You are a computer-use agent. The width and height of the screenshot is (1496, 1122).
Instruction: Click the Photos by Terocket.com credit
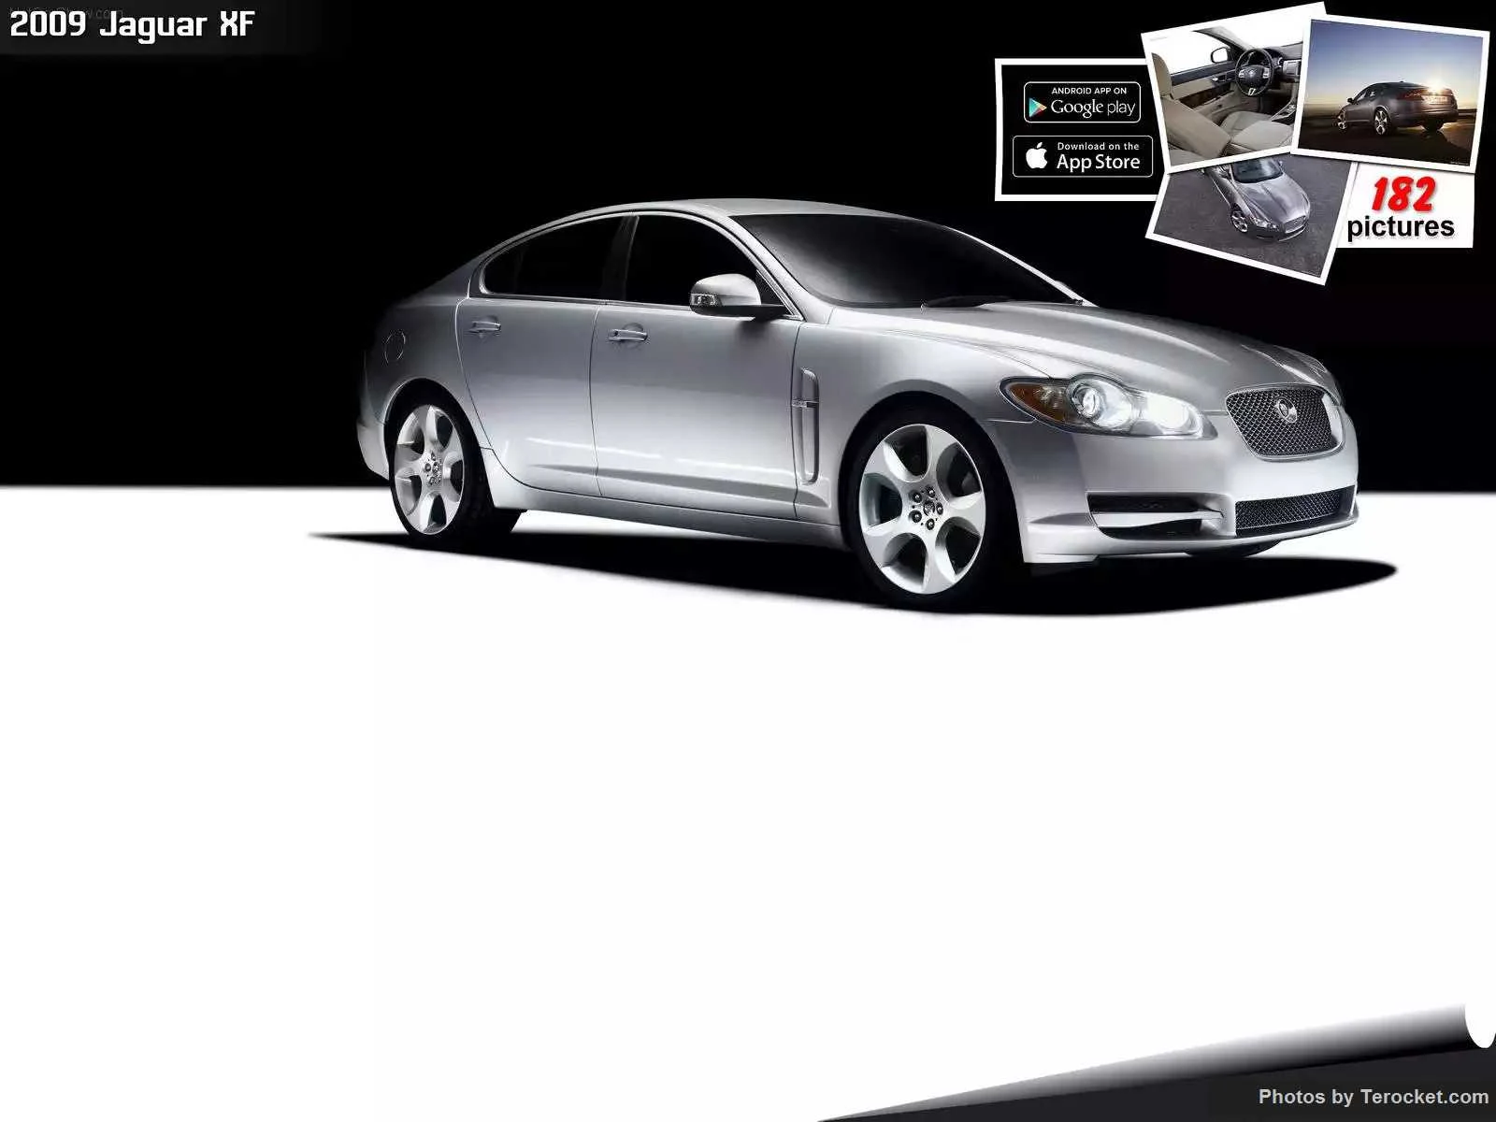pyautogui.click(x=1373, y=1097)
